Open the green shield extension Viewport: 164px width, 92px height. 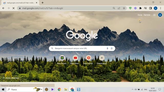pos(130,8)
